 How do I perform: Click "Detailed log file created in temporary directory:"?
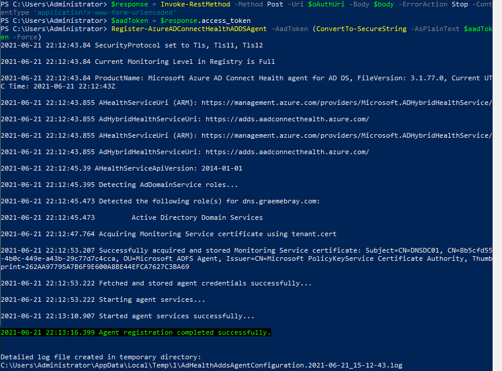pyautogui.click(x=101, y=357)
